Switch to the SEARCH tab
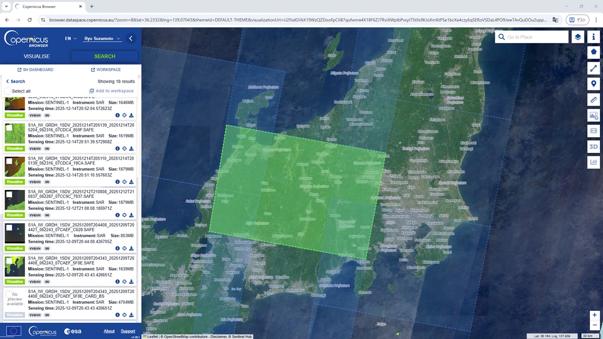This screenshot has height=339, width=603. (105, 56)
